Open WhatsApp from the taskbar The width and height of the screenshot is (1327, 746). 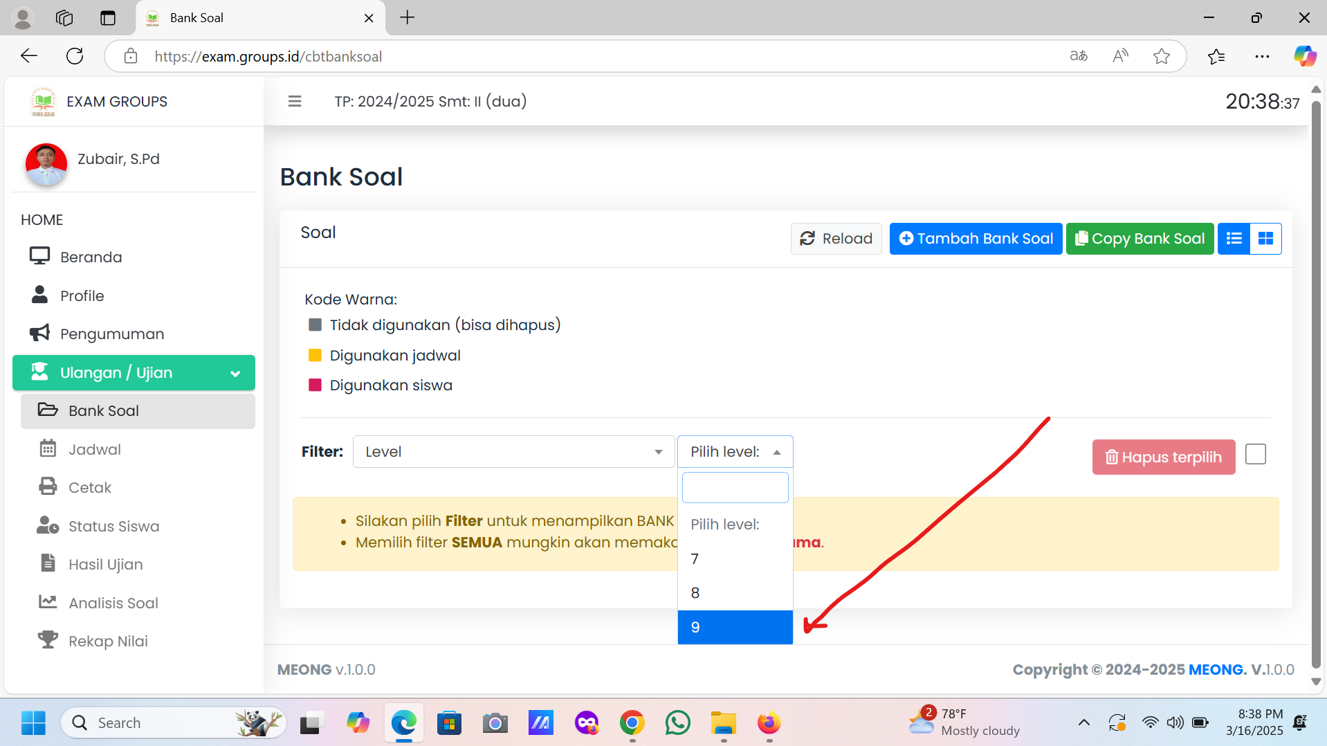click(x=677, y=722)
